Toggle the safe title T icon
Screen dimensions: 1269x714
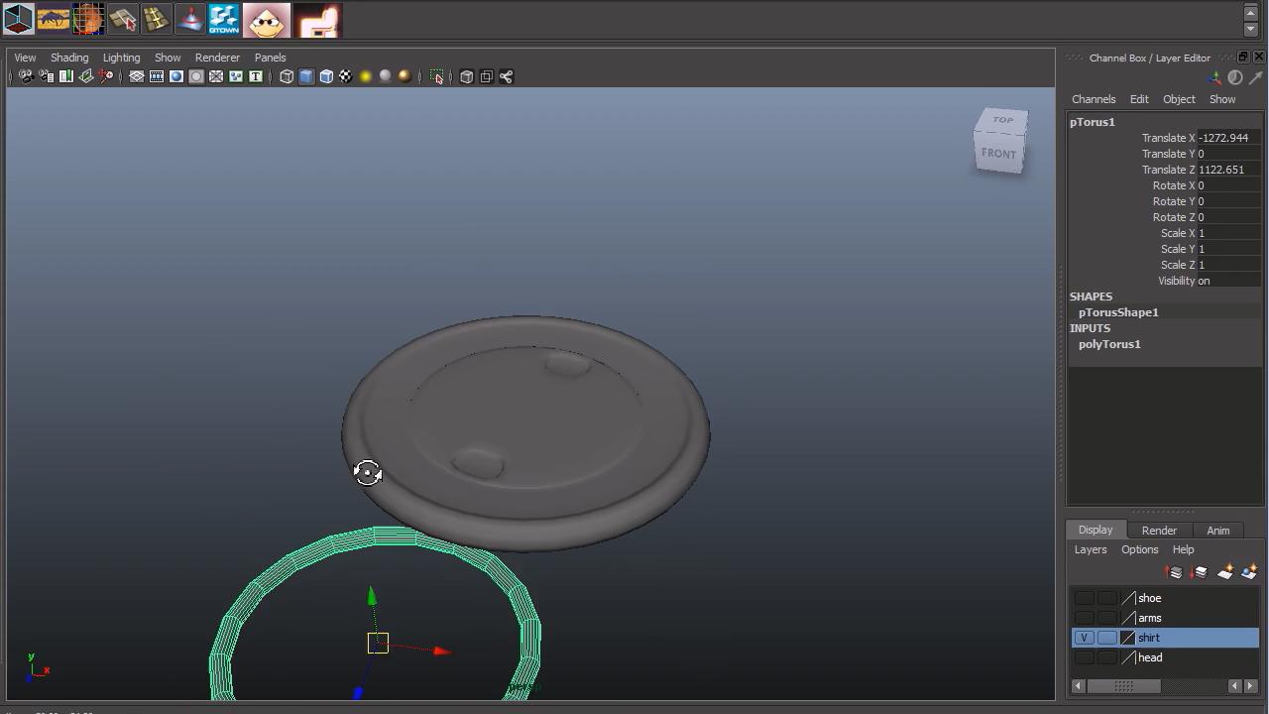click(256, 76)
